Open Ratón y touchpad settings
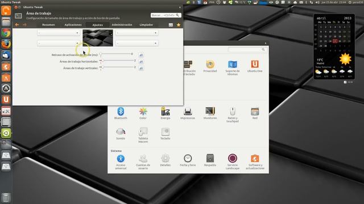Viewport: 364px width, 204px height. [233, 111]
